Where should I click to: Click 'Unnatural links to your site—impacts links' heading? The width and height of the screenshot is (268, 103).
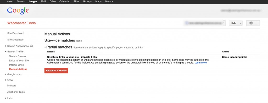tap(72, 57)
